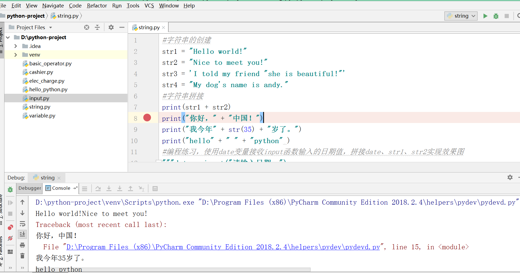The width and height of the screenshot is (520, 273).
Task: Click Step Over in debugger toolbar
Action: point(98,189)
